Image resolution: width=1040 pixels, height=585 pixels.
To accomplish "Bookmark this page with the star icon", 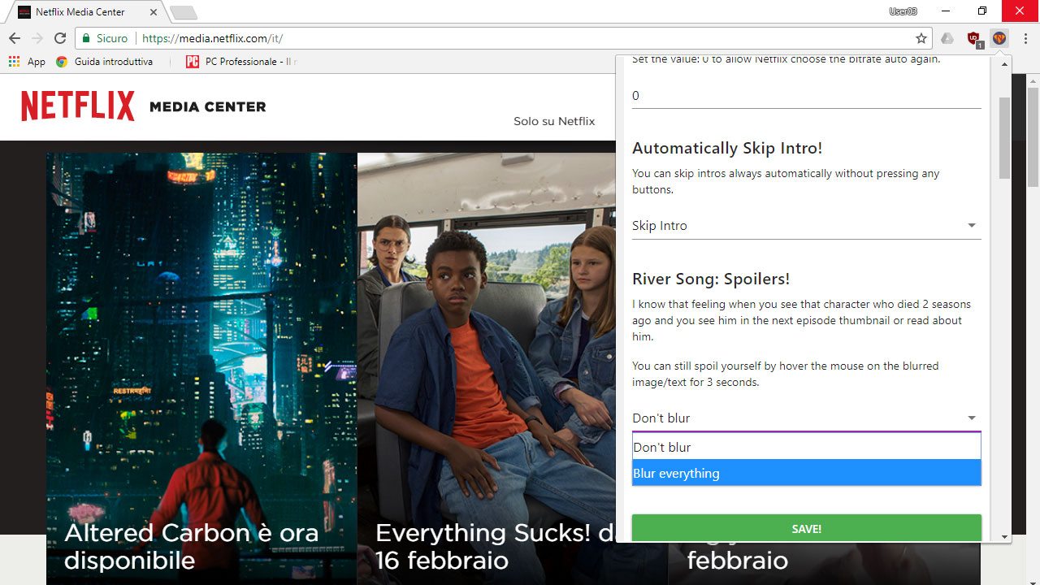I will [x=921, y=38].
